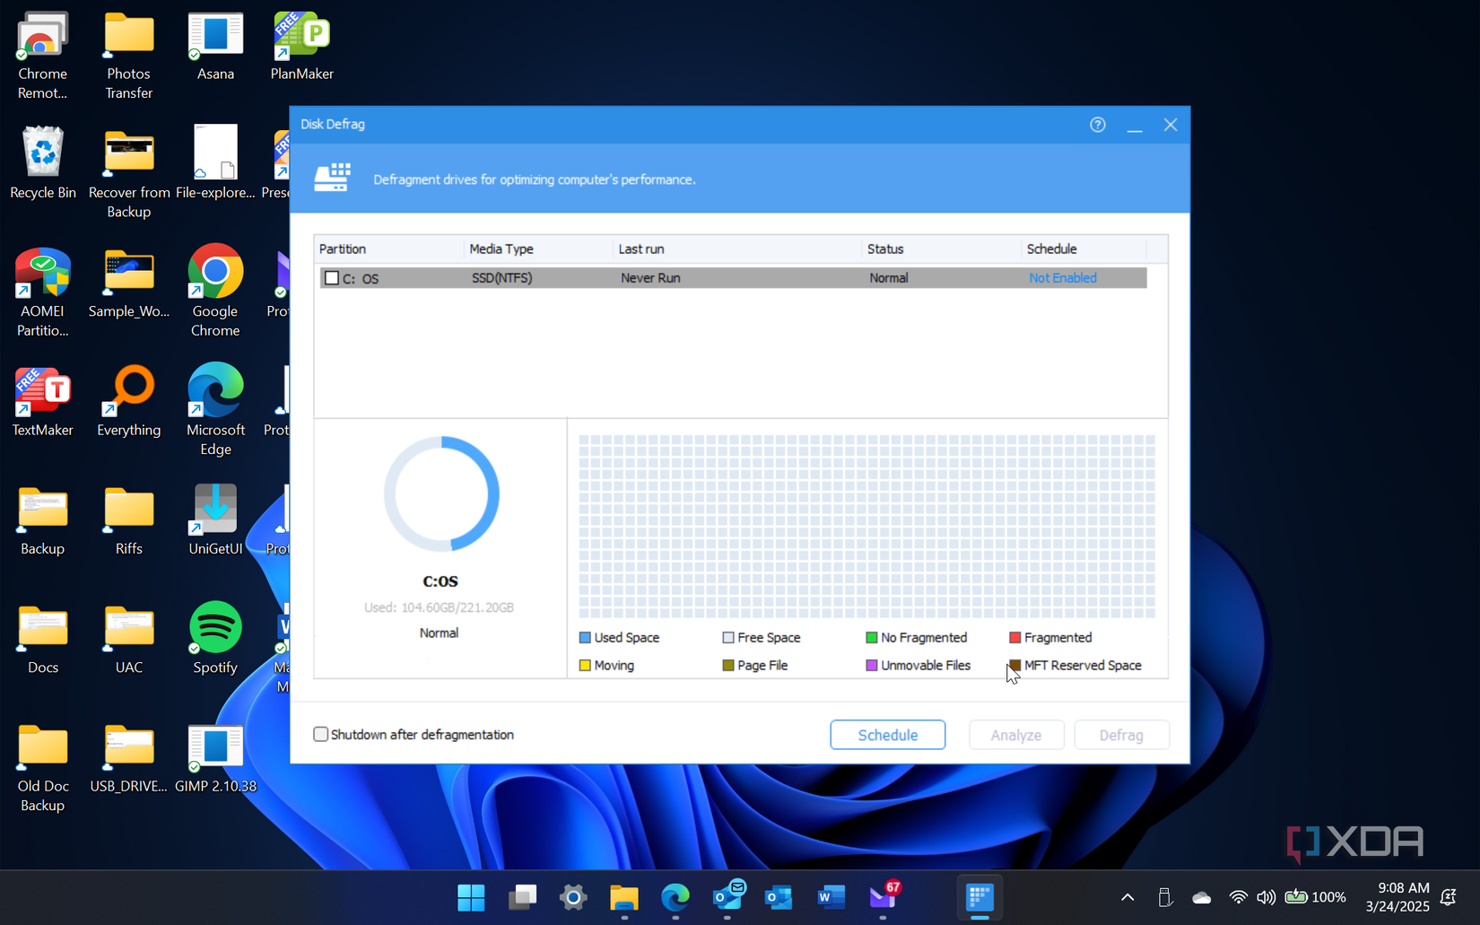Open the Not Enabled schedule link

click(1062, 278)
